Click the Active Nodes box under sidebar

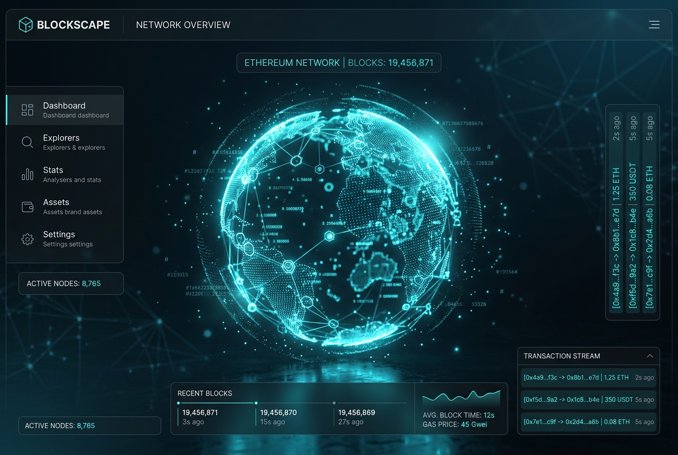[x=71, y=283]
